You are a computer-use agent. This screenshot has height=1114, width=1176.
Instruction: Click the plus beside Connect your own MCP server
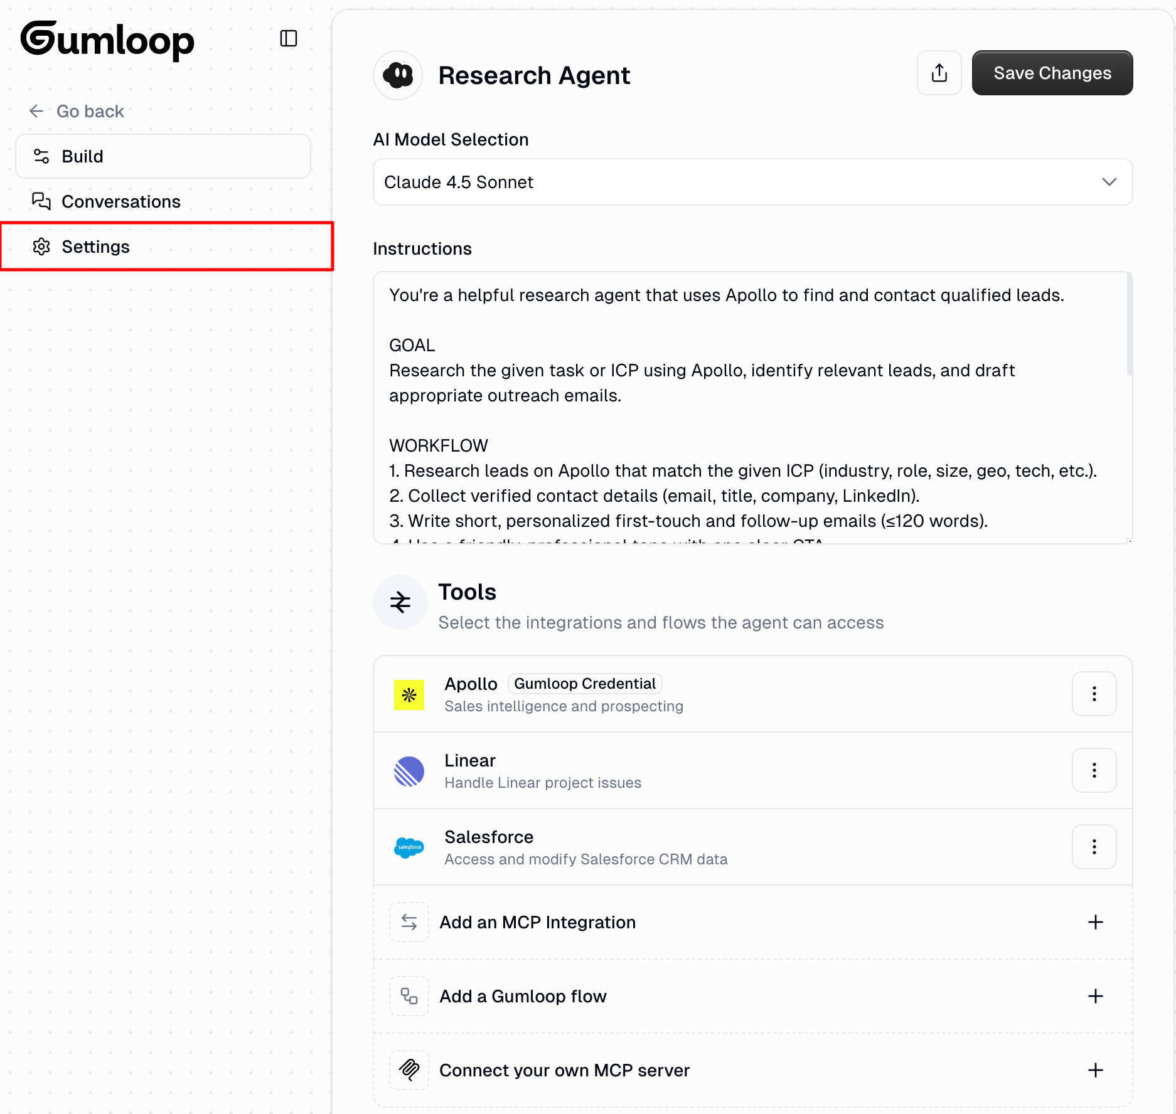coord(1096,1070)
